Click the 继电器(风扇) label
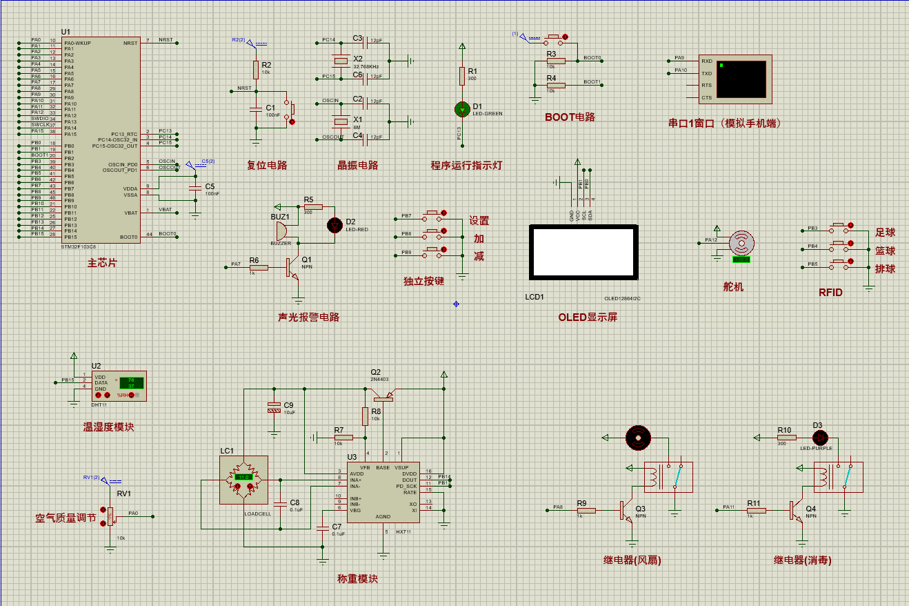Image resolution: width=909 pixels, height=606 pixels. coord(632,560)
